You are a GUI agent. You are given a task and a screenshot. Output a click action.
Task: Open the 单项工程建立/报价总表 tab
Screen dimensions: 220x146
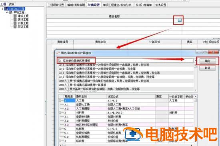coord(117,5)
